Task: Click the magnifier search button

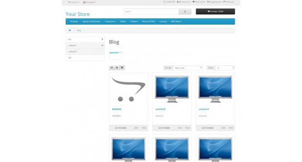Action: [185, 12]
